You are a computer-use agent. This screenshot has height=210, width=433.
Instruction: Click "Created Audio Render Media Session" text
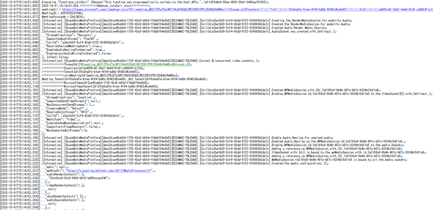[x=299, y=28]
